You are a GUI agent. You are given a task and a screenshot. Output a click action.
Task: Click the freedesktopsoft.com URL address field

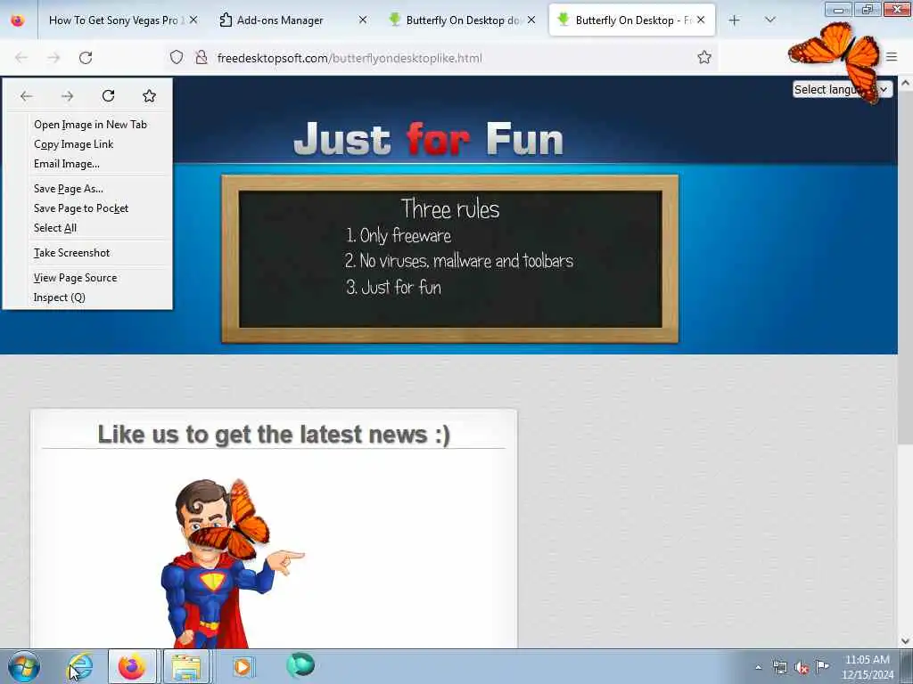pos(350,58)
